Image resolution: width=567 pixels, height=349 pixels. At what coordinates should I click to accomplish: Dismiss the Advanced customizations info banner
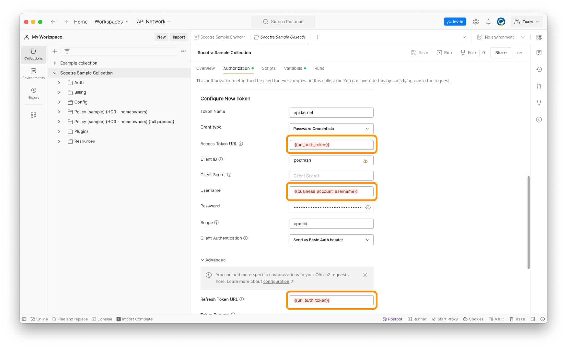tap(365, 275)
